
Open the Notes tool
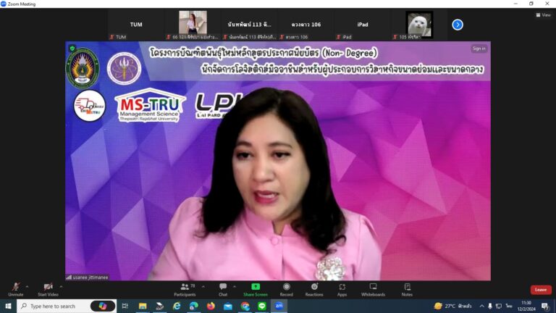(407, 289)
